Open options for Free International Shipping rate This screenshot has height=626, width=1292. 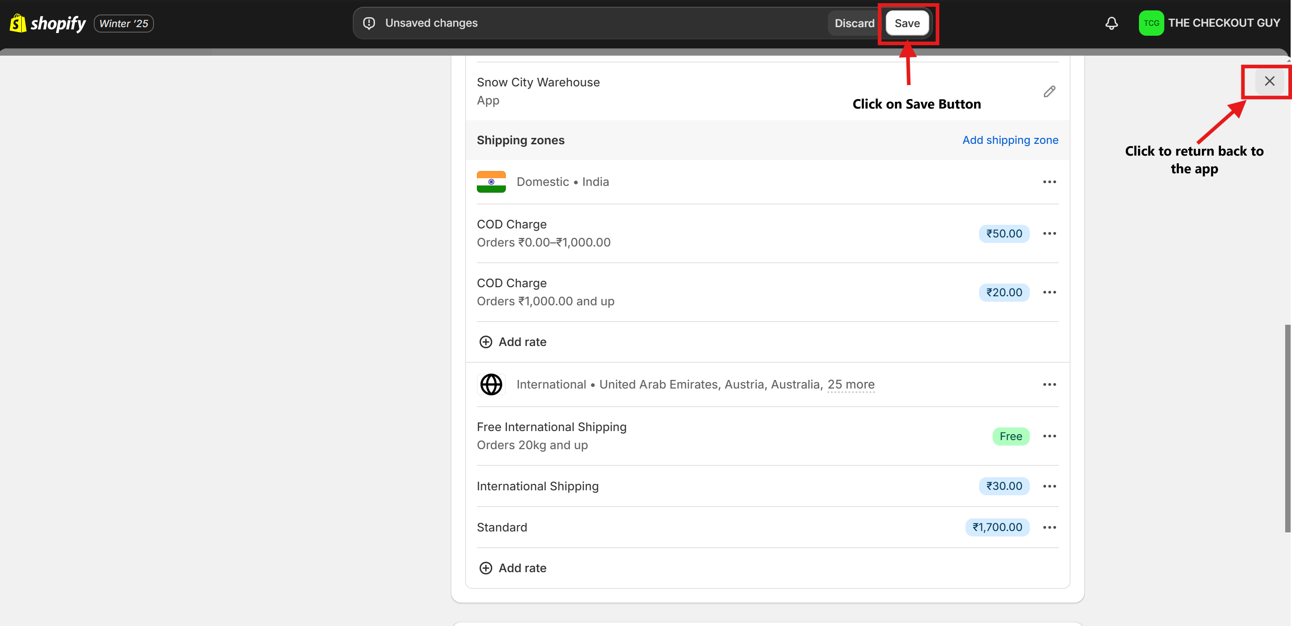(1049, 436)
